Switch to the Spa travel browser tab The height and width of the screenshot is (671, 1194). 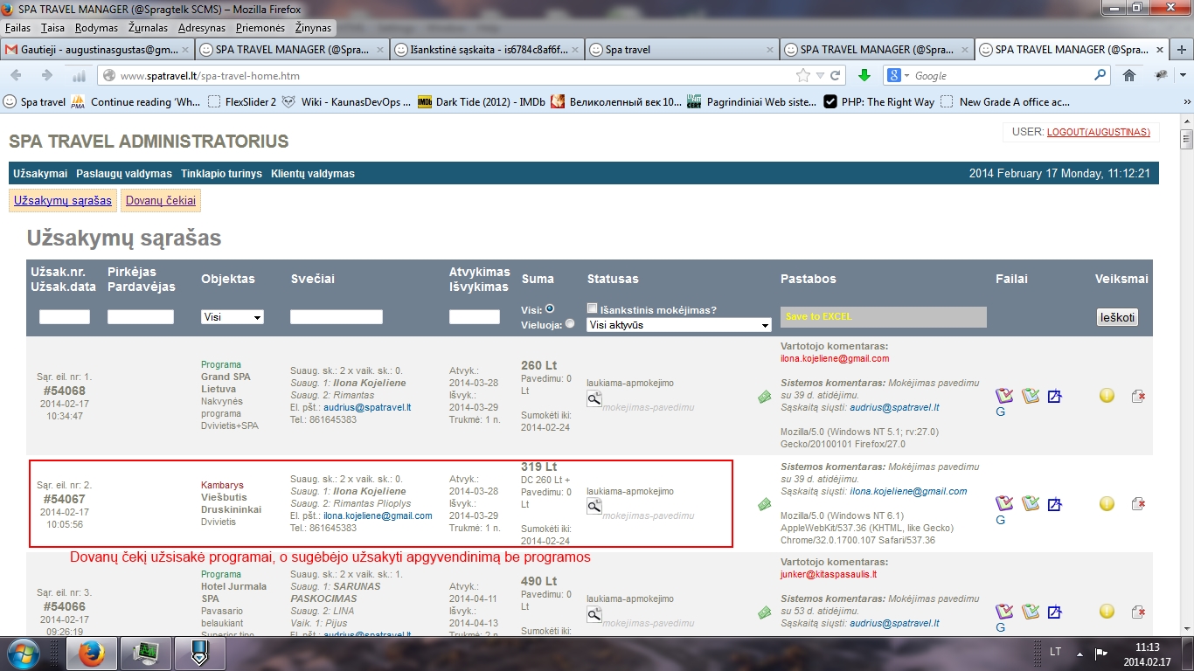point(682,50)
